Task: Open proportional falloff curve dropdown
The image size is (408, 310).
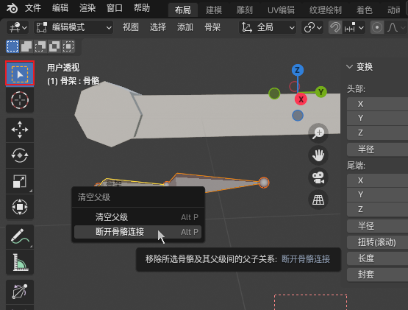Action: (396, 27)
